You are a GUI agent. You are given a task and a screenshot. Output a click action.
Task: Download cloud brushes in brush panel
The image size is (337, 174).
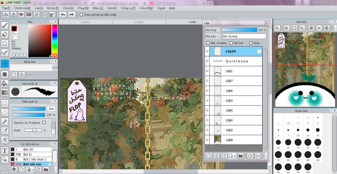coord(14,170)
